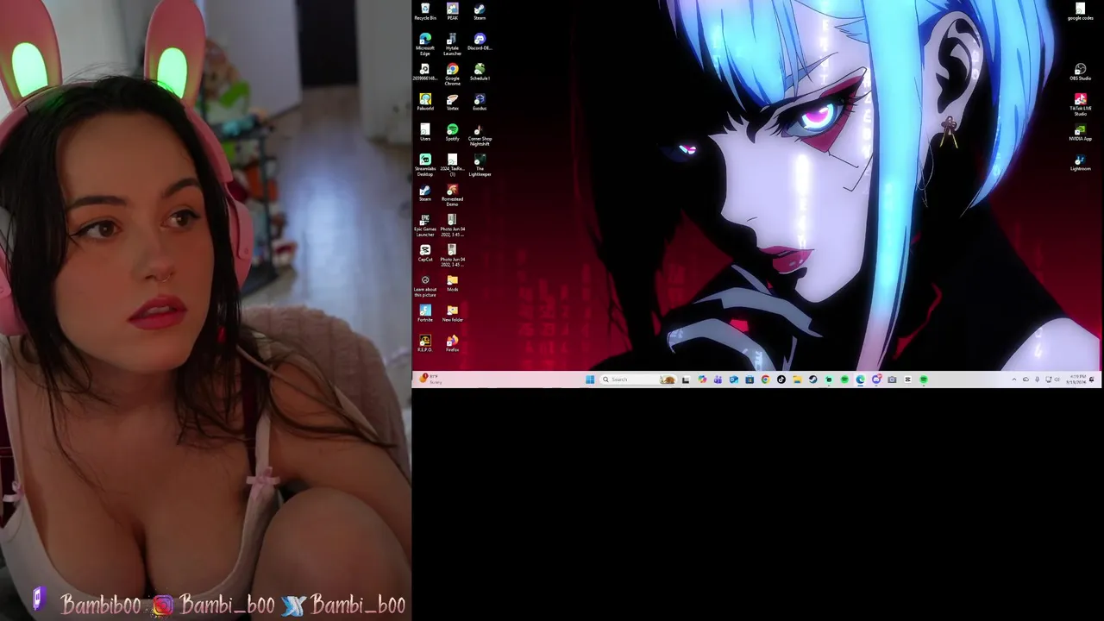
Task: Open the New folder on desktop
Action: click(452, 314)
